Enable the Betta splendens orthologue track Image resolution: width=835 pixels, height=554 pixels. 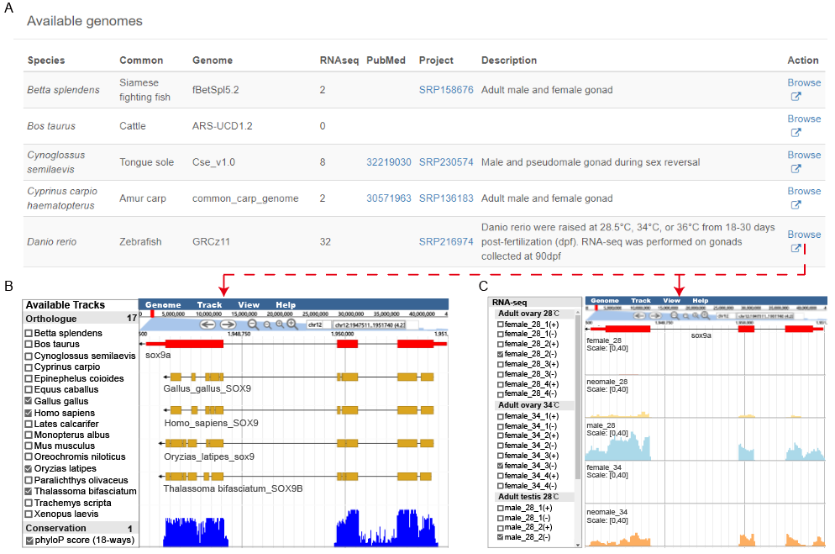tap(29, 334)
